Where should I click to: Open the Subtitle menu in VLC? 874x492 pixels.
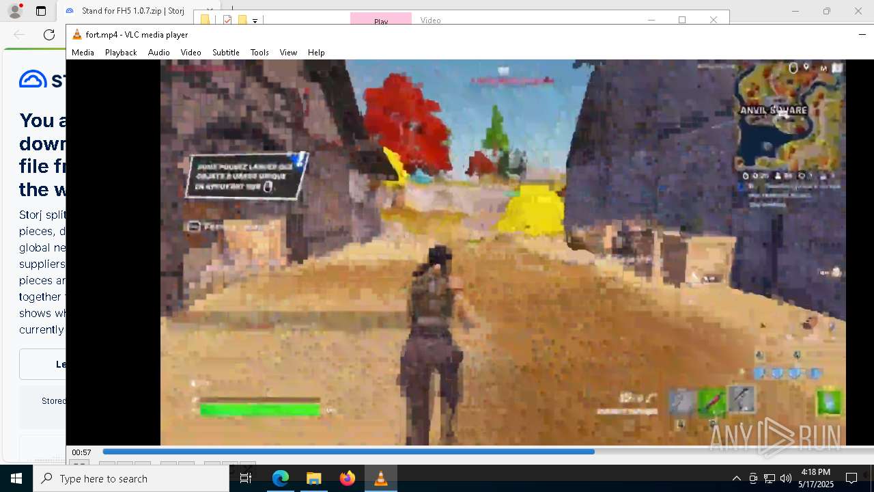[225, 52]
